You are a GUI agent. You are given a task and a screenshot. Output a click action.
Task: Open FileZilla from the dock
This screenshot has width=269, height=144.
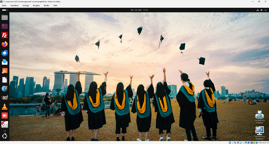[5, 35]
